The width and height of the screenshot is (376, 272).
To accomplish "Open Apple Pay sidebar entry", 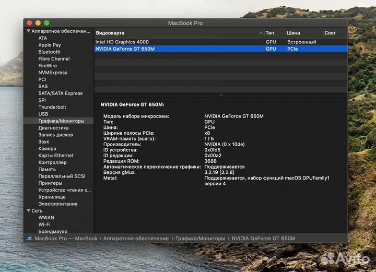I will (50, 45).
